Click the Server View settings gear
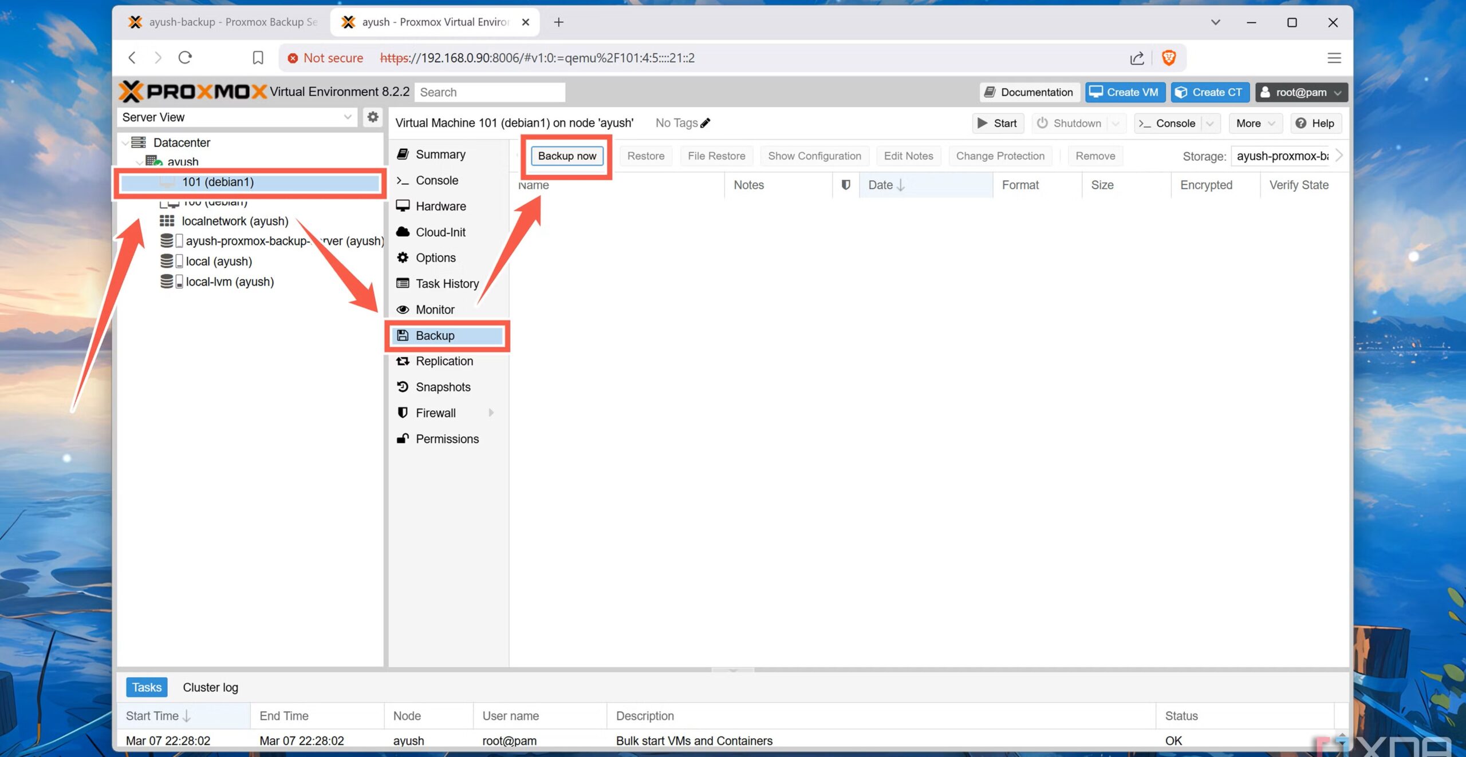This screenshot has height=757, width=1466. (373, 117)
